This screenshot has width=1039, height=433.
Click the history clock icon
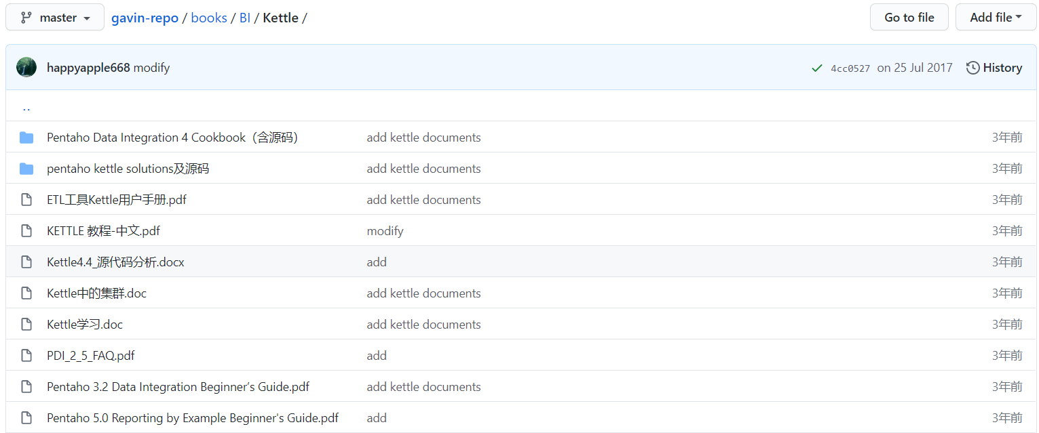pos(972,68)
